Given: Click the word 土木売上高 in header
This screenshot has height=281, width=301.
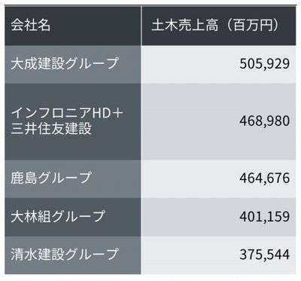Looking at the screenshot, I should tap(185, 26).
